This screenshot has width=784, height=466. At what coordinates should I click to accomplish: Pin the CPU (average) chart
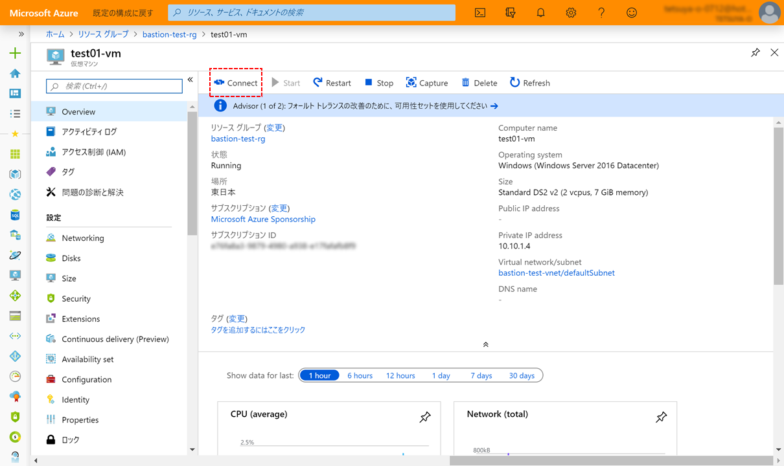click(x=425, y=417)
